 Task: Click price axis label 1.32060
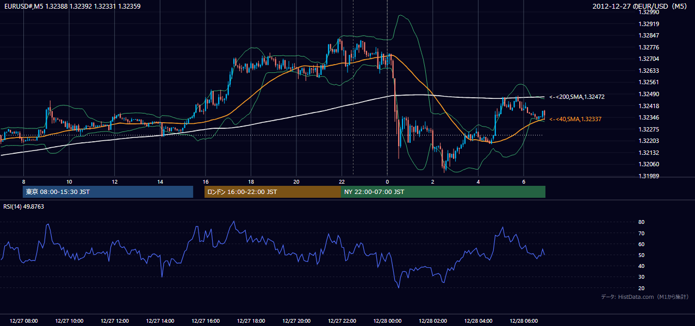(x=649, y=164)
